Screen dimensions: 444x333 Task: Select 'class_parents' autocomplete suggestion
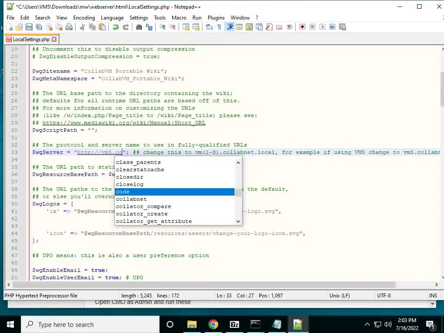pos(175,162)
